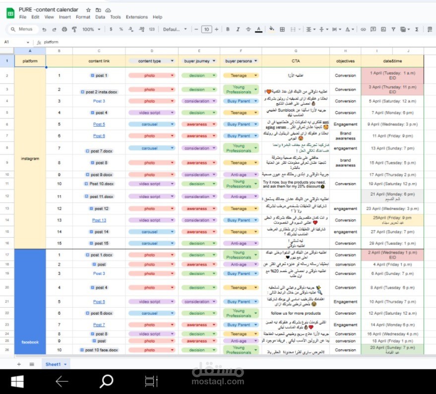Open the Extensions menu
Viewport: 436px width, 394px height.
137,17
